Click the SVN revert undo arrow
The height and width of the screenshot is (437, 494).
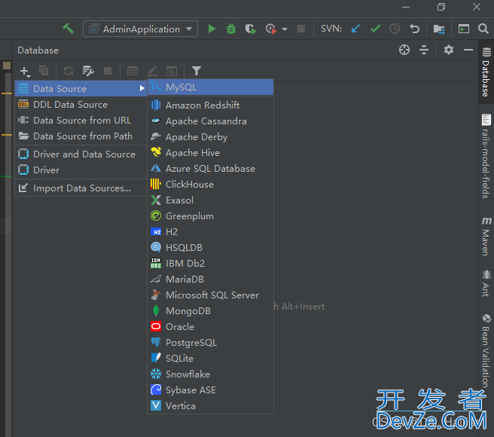tap(414, 29)
